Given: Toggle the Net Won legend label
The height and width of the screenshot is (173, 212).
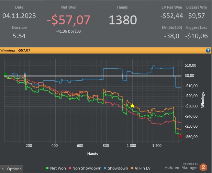Looking at the screenshot, I should pyautogui.click(x=58, y=168).
